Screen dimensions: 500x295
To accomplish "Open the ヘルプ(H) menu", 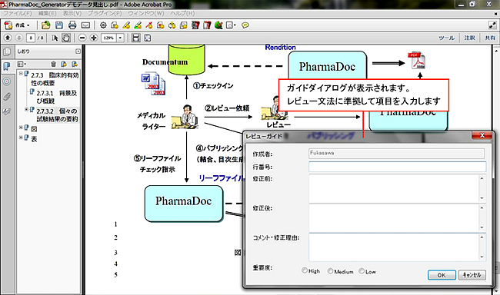I will coord(182,13).
